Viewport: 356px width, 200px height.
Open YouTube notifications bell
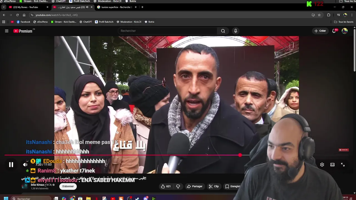tap(334, 31)
